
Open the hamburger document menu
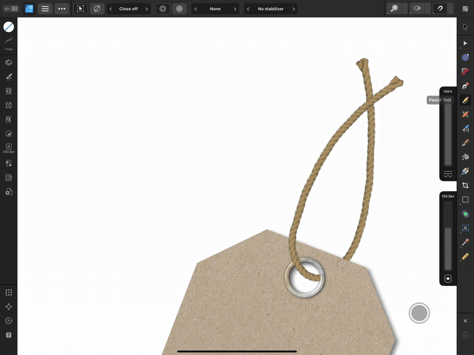[x=45, y=9]
